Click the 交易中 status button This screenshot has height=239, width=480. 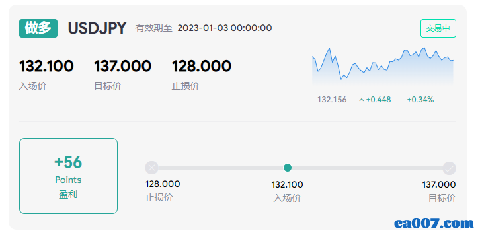438,28
